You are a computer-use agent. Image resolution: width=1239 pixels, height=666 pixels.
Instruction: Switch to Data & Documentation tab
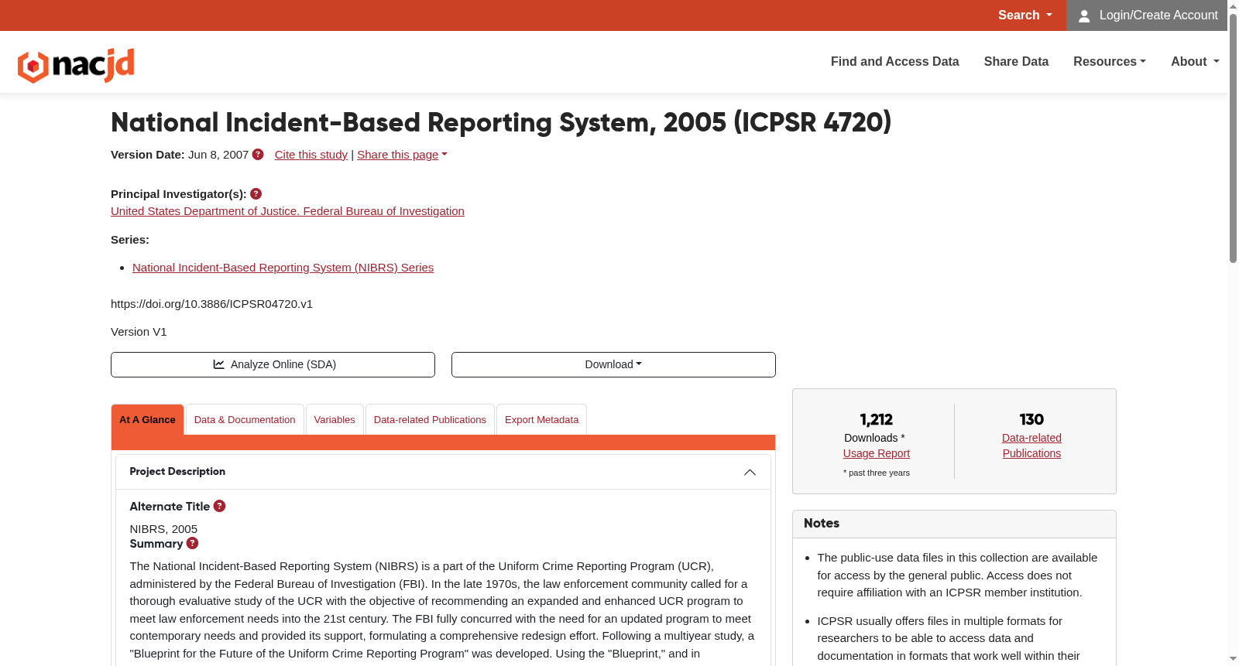(245, 420)
